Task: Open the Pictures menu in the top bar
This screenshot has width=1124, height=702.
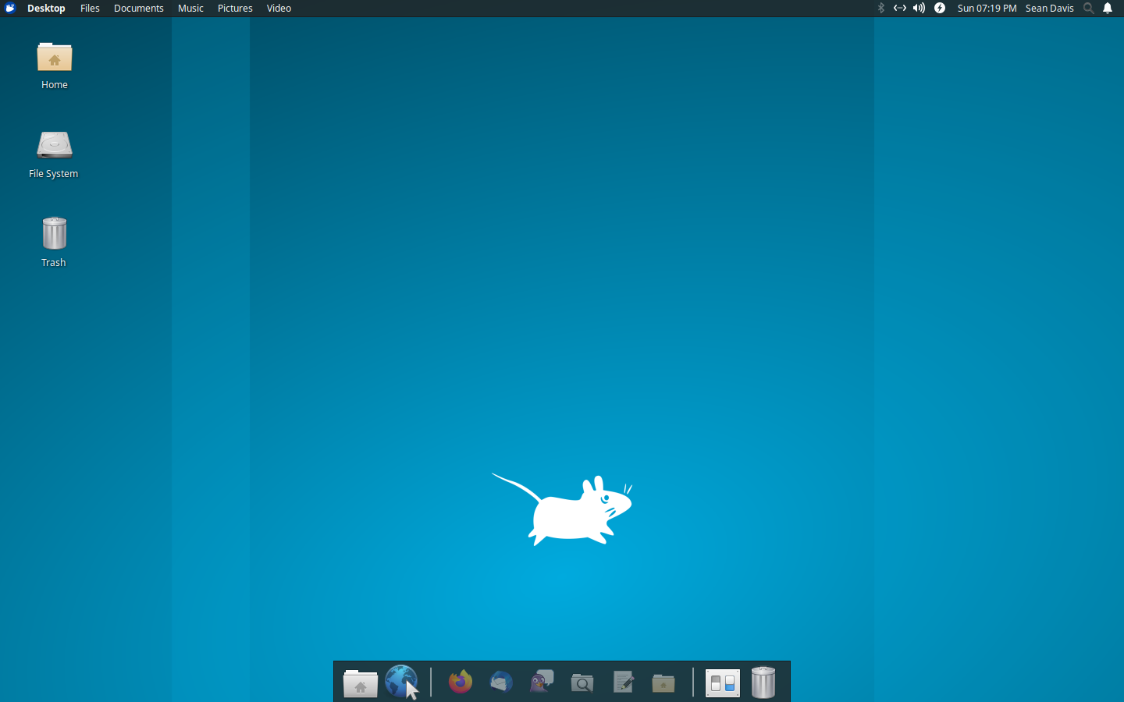Action: [x=235, y=8]
